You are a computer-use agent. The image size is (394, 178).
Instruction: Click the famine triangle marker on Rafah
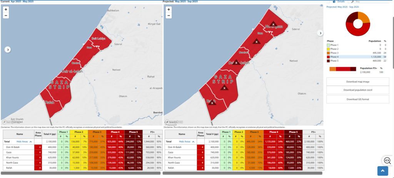213,102
